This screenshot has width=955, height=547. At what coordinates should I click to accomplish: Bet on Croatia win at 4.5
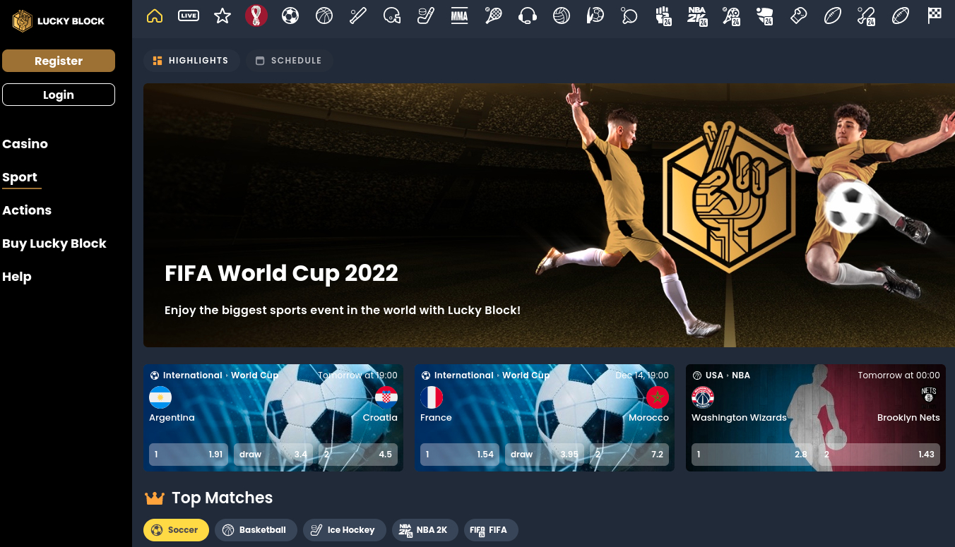tap(358, 455)
